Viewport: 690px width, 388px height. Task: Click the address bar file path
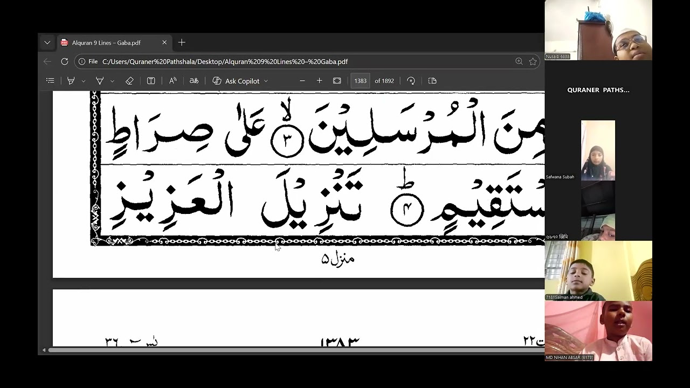(225, 62)
